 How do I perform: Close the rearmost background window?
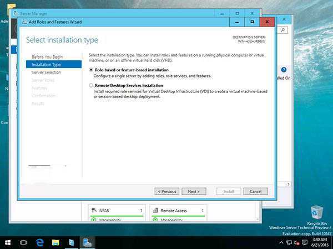284,19
